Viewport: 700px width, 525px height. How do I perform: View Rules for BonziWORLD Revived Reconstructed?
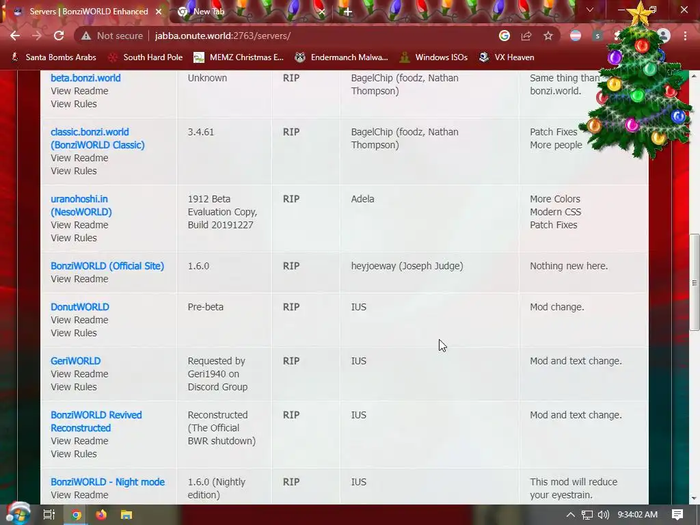(74, 454)
